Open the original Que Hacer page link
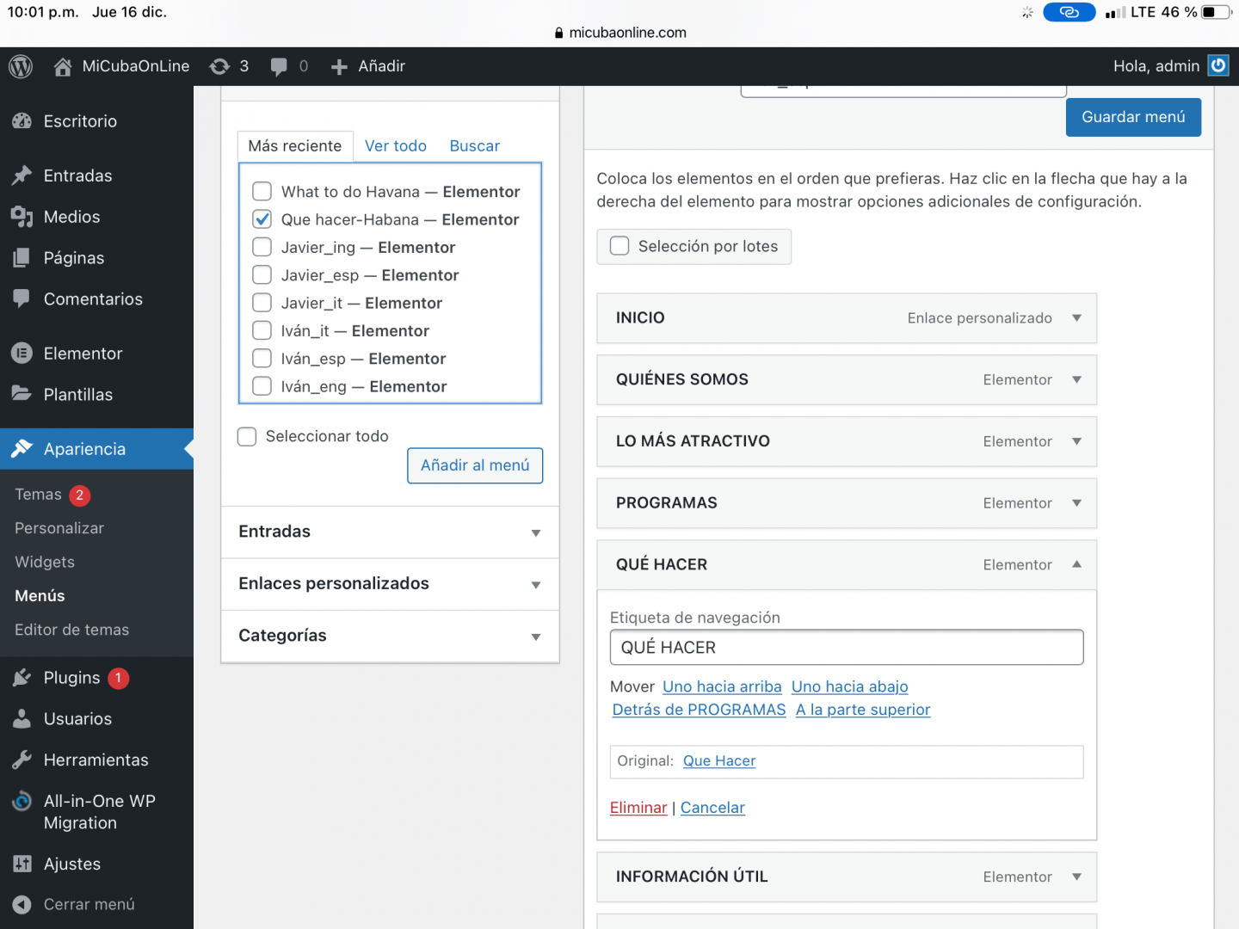This screenshot has height=929, width=1239. pyautogui.click(x=719, y=761)
